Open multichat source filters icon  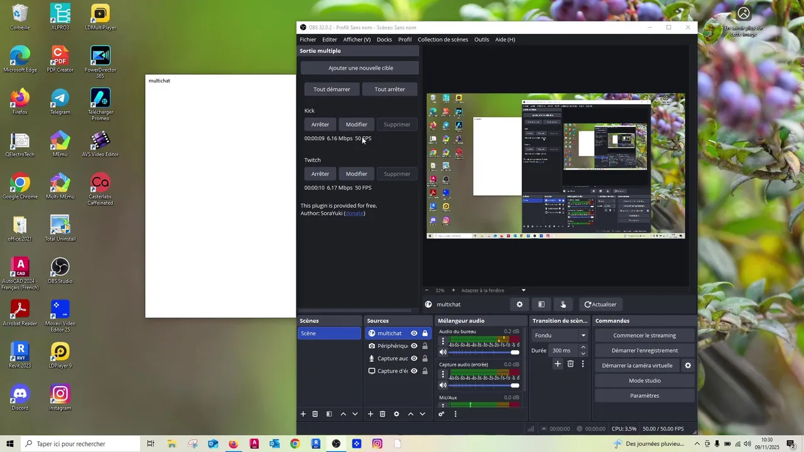pyautogui.click(x=541, y=304)
